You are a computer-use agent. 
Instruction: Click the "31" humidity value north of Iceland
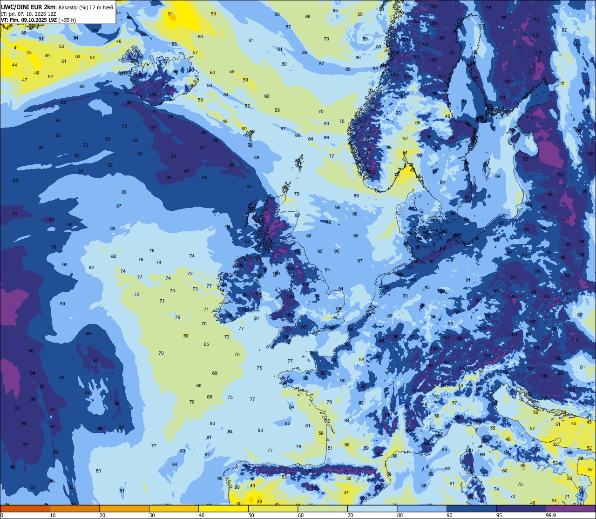coord(170,14)
